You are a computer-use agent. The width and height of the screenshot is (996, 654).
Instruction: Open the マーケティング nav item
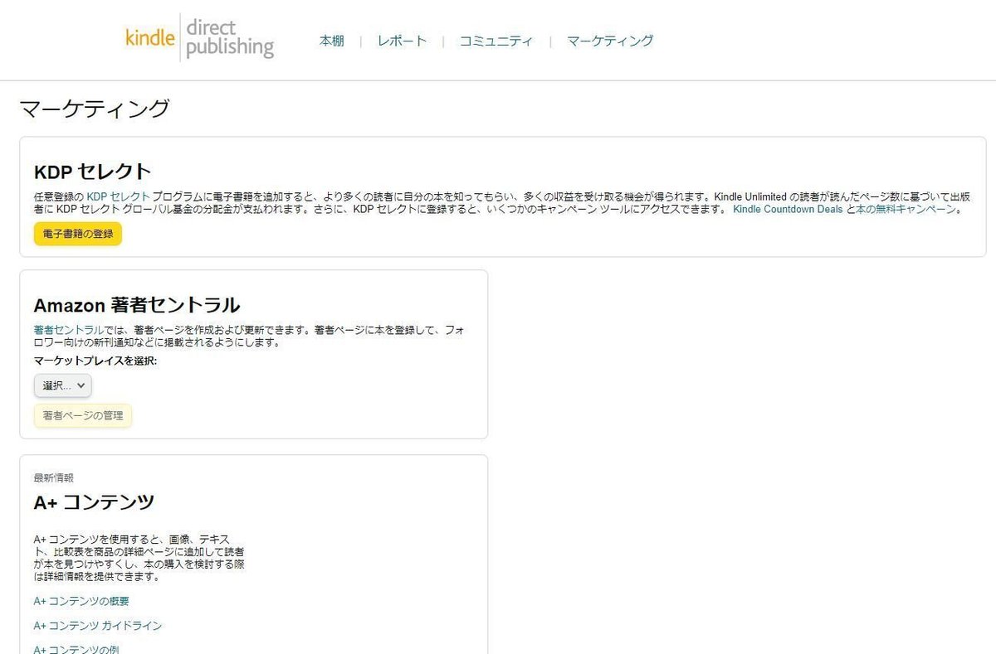click(610, 41)
